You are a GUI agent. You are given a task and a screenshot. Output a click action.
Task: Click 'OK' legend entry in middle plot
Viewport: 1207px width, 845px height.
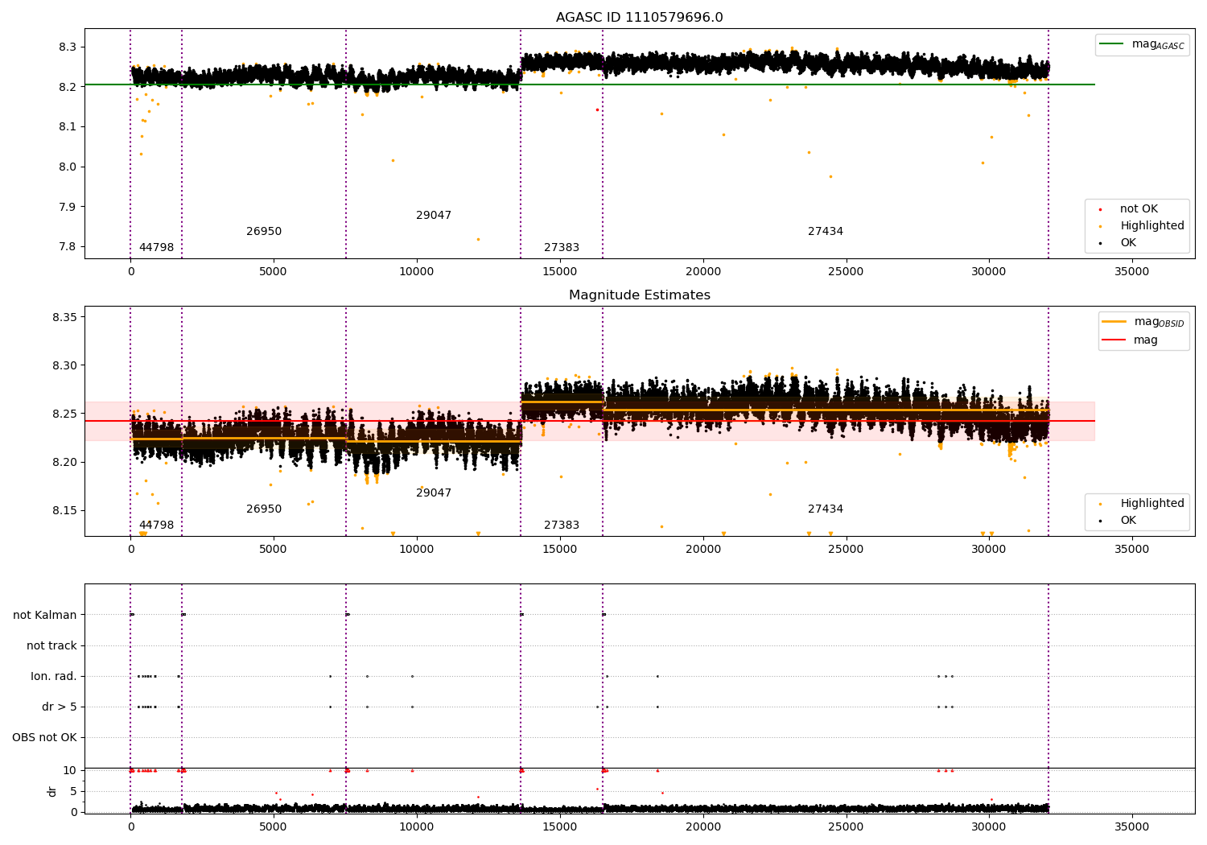[x=1128, y=521]
